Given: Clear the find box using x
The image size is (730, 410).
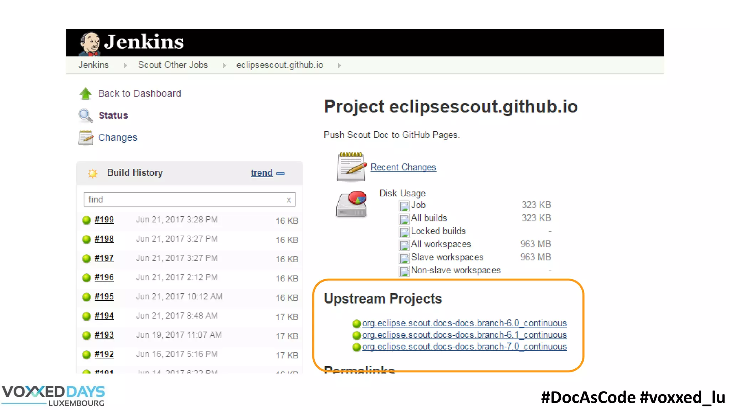Looking at the screenshot, I should (x=289, y=200).
